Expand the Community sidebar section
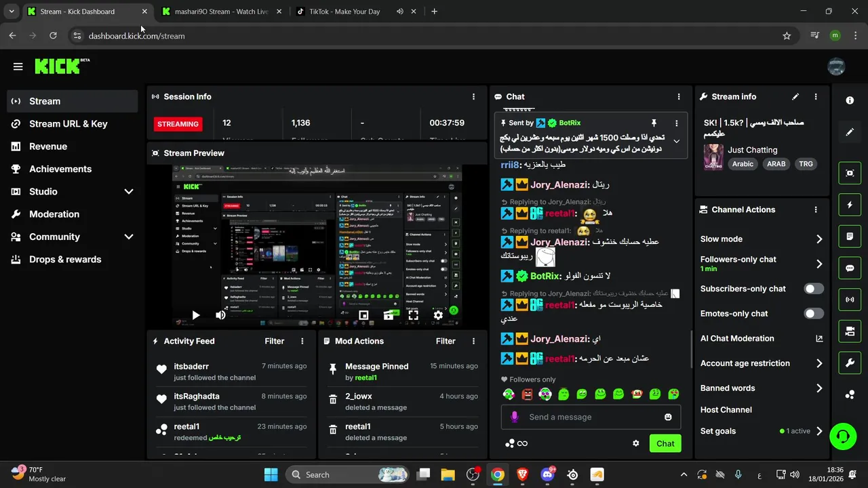868x488 pixels. coord(129,237)
